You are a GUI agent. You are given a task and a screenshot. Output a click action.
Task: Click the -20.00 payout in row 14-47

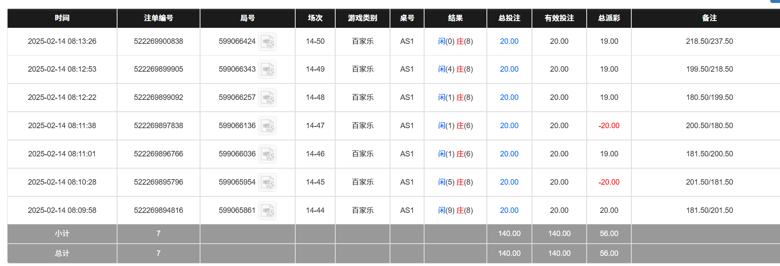[608, 126]
